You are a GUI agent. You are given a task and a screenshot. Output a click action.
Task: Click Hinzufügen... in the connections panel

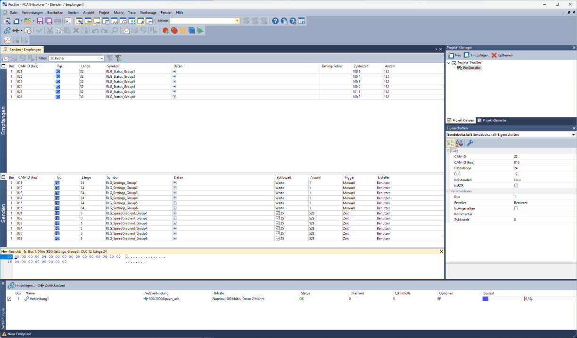(x=22, y=286)
